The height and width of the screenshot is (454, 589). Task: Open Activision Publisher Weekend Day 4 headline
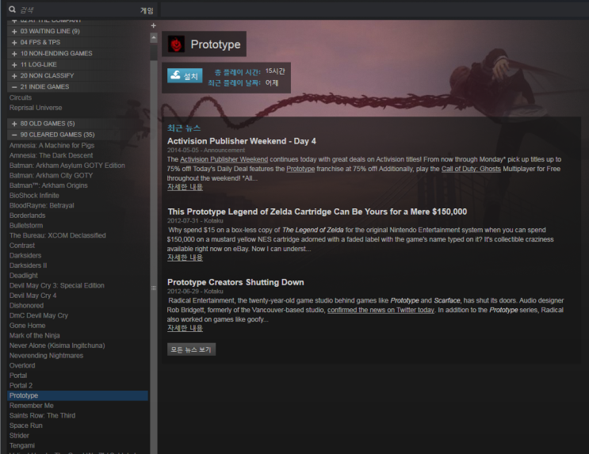pos(242,141)
